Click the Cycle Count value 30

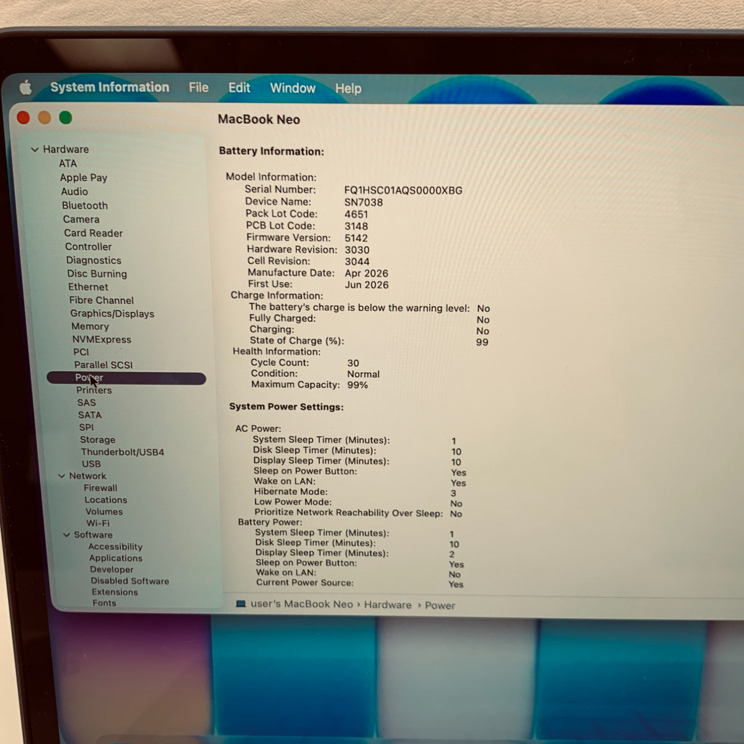point(353,363)
